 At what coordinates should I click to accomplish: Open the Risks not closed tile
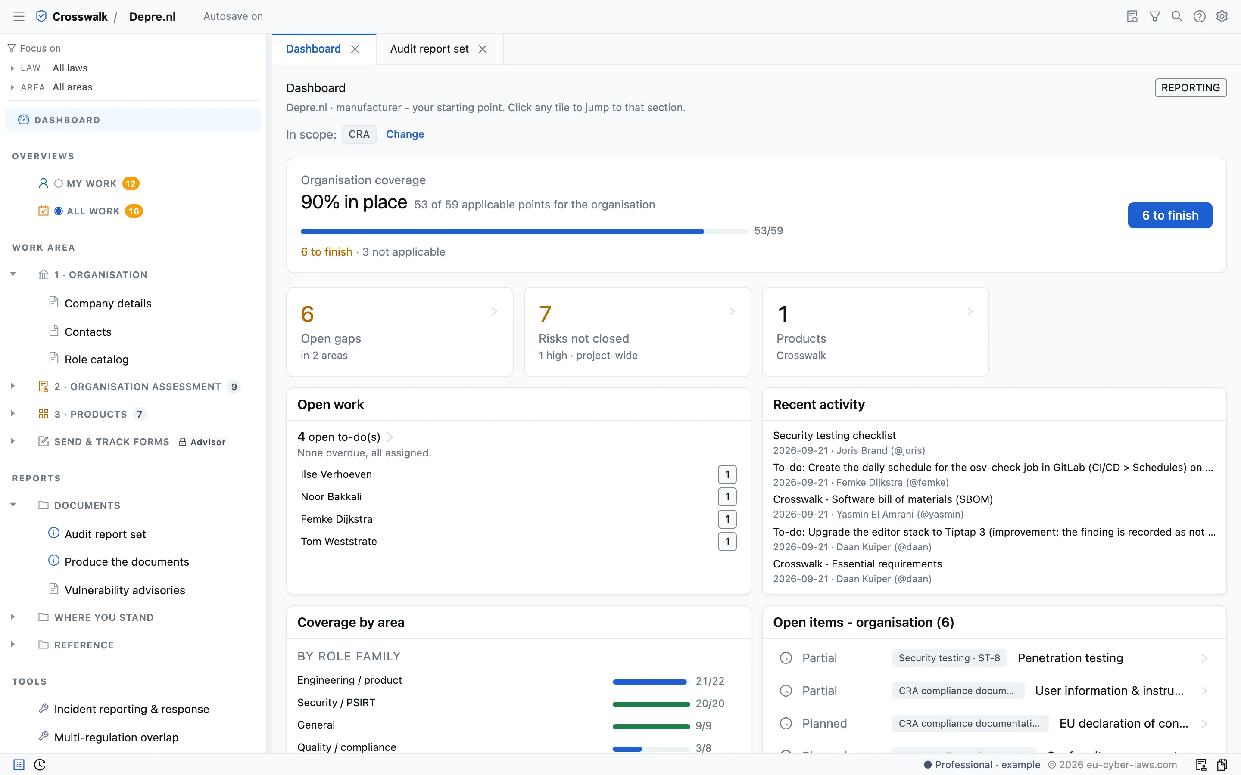tap(637, 332)
